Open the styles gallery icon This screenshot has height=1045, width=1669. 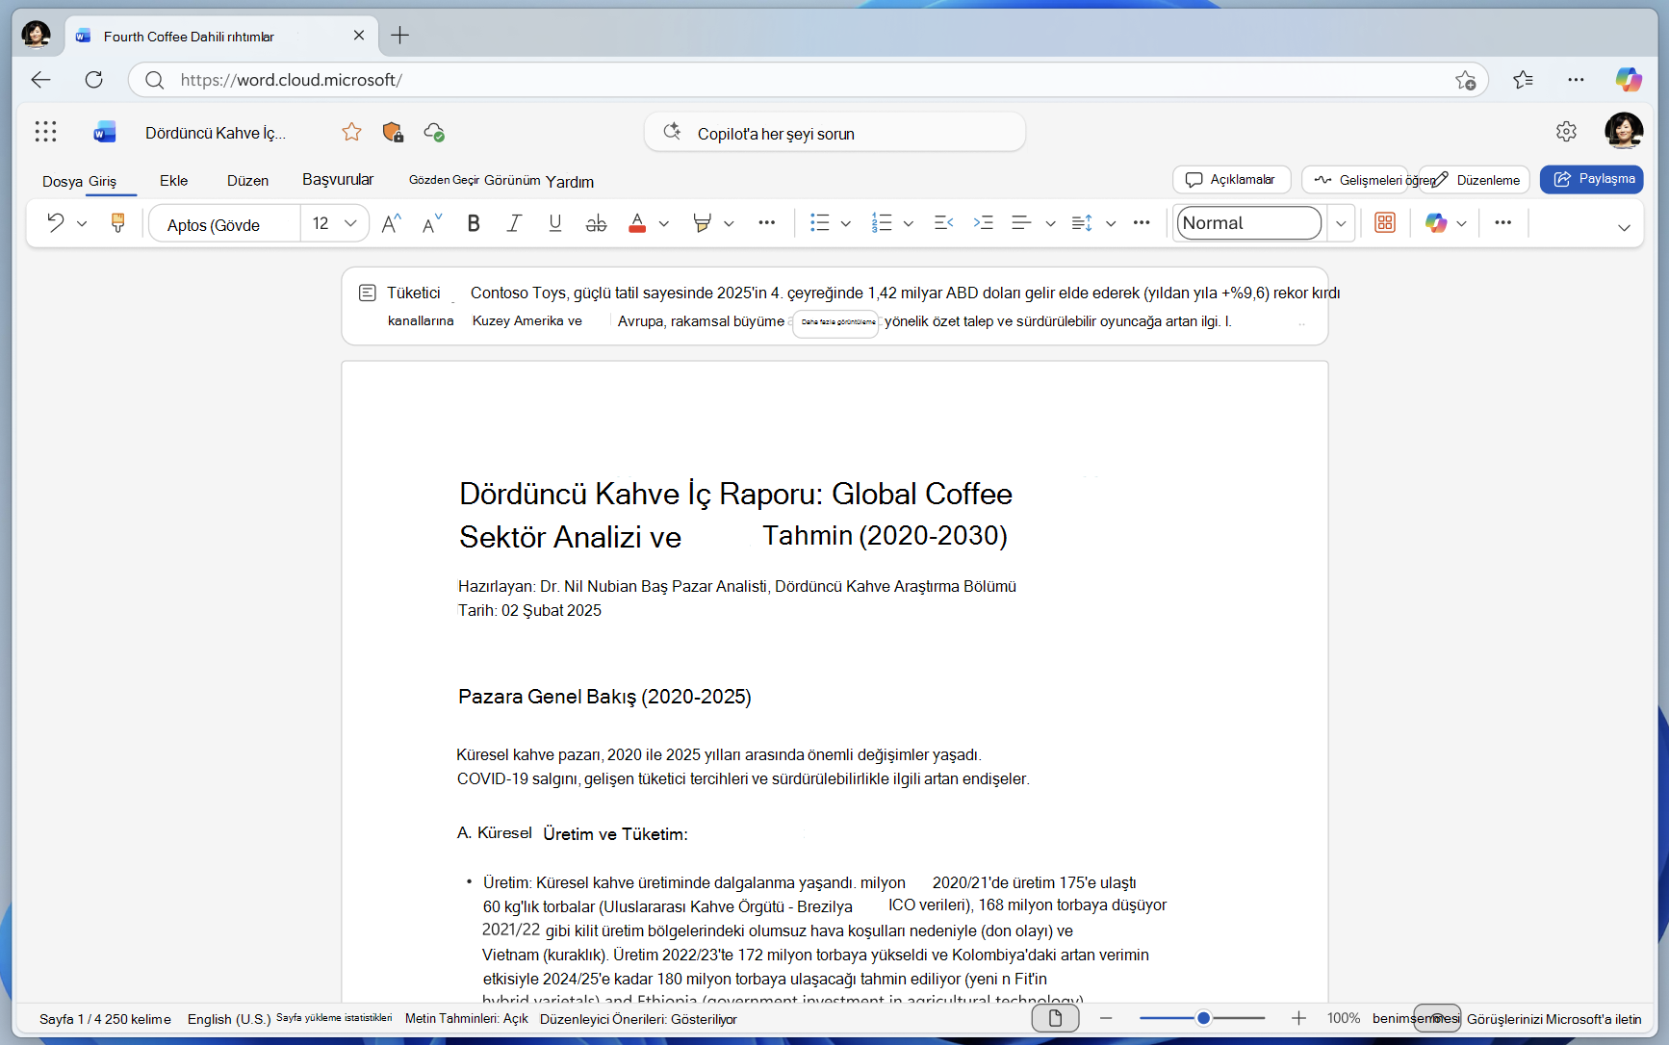click(x=1385, y=223)
